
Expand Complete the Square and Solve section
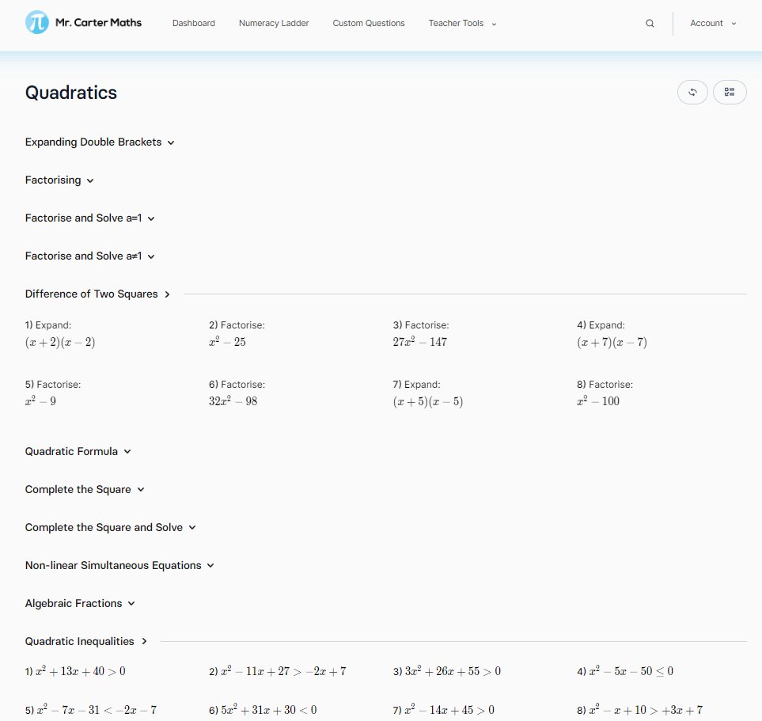pyautogui.click(x=110, y=527)
